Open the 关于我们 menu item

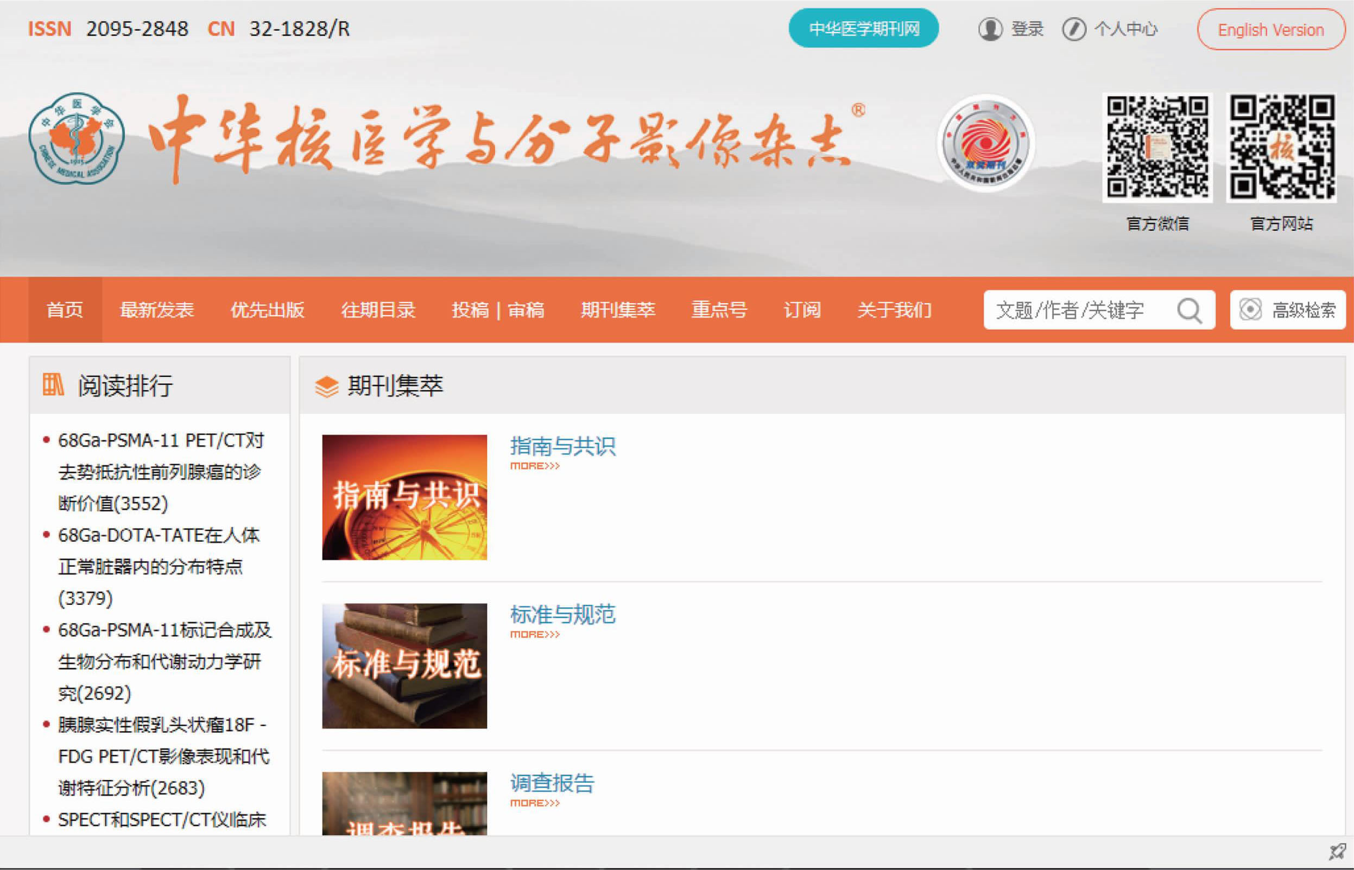894,310
